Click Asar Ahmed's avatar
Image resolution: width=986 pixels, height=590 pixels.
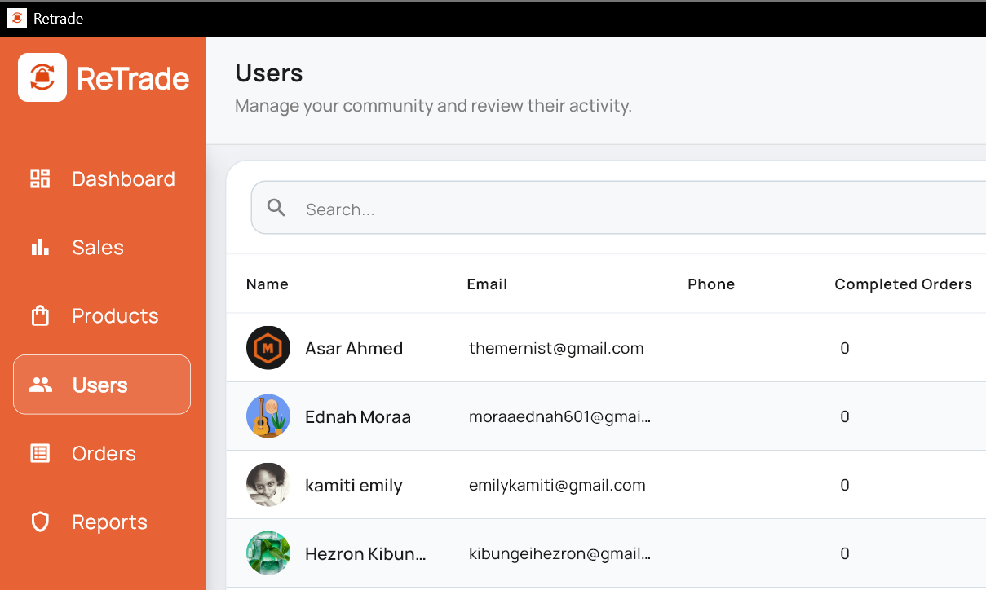(268, 347)
